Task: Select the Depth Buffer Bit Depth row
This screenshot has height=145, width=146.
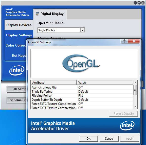Action: 82,100
